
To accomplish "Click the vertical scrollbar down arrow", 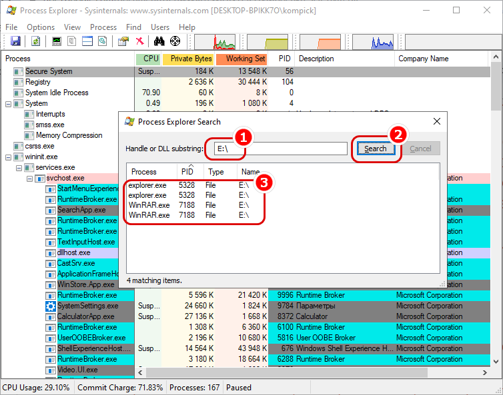I will (x=496, y=362).
